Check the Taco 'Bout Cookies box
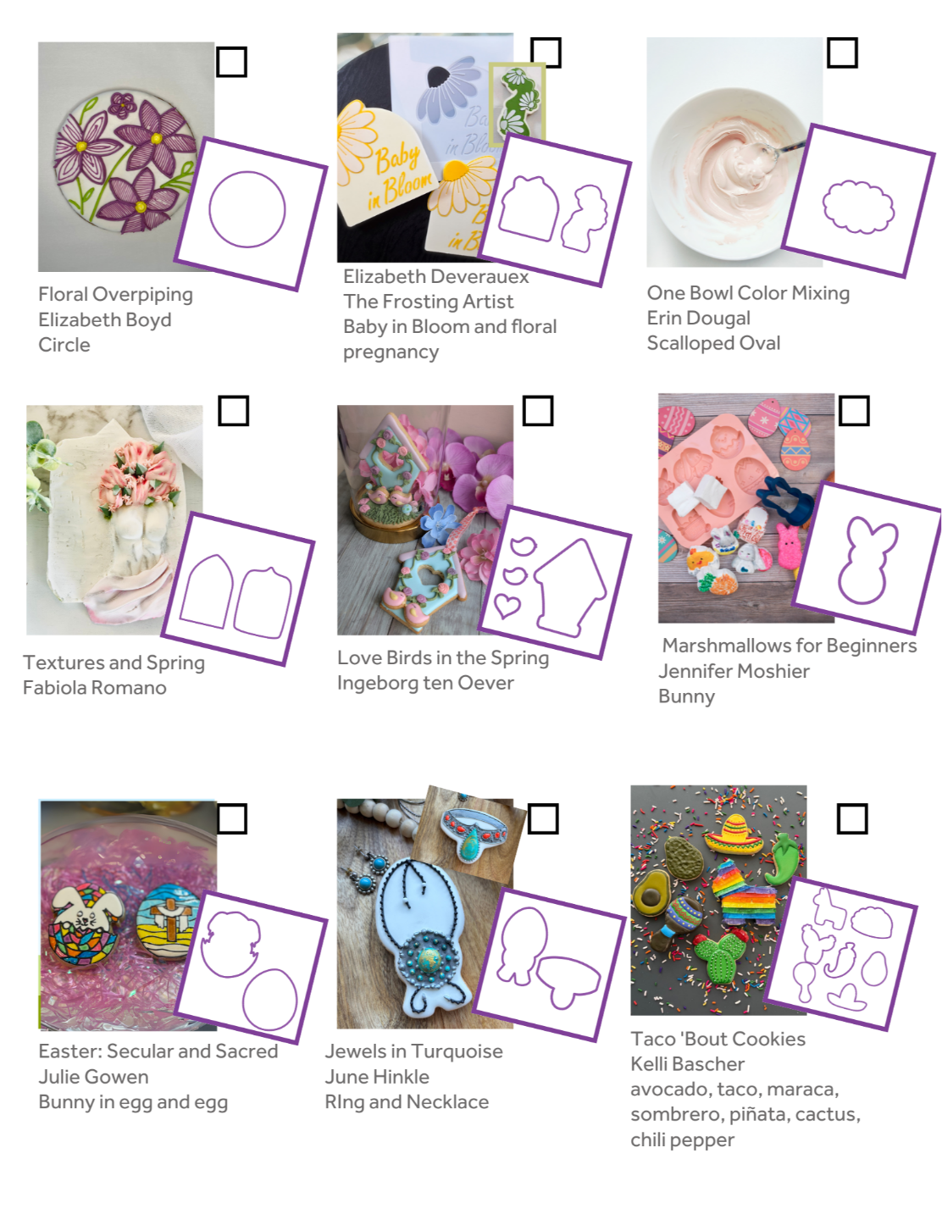This screenshot has height=1220, width=942. (x=852, y=819)
